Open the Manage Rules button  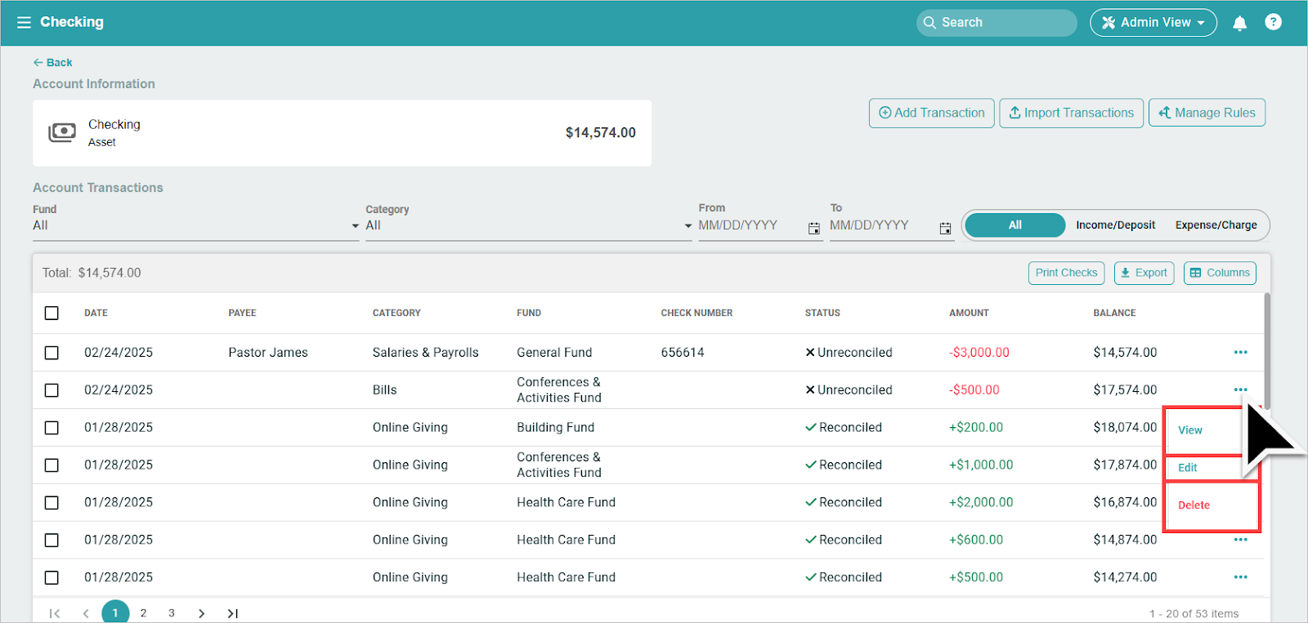1207,113
